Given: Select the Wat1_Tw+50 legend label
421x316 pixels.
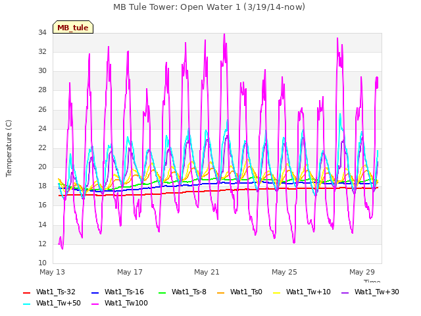Looking at the screenshot, I should point(59,303).
